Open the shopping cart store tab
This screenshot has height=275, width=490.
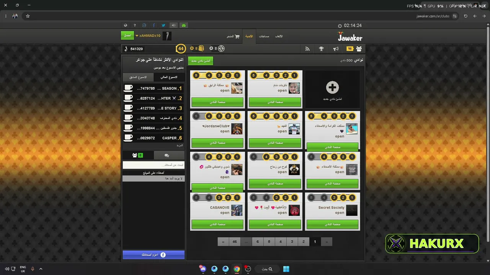click(x=233, y=36)
